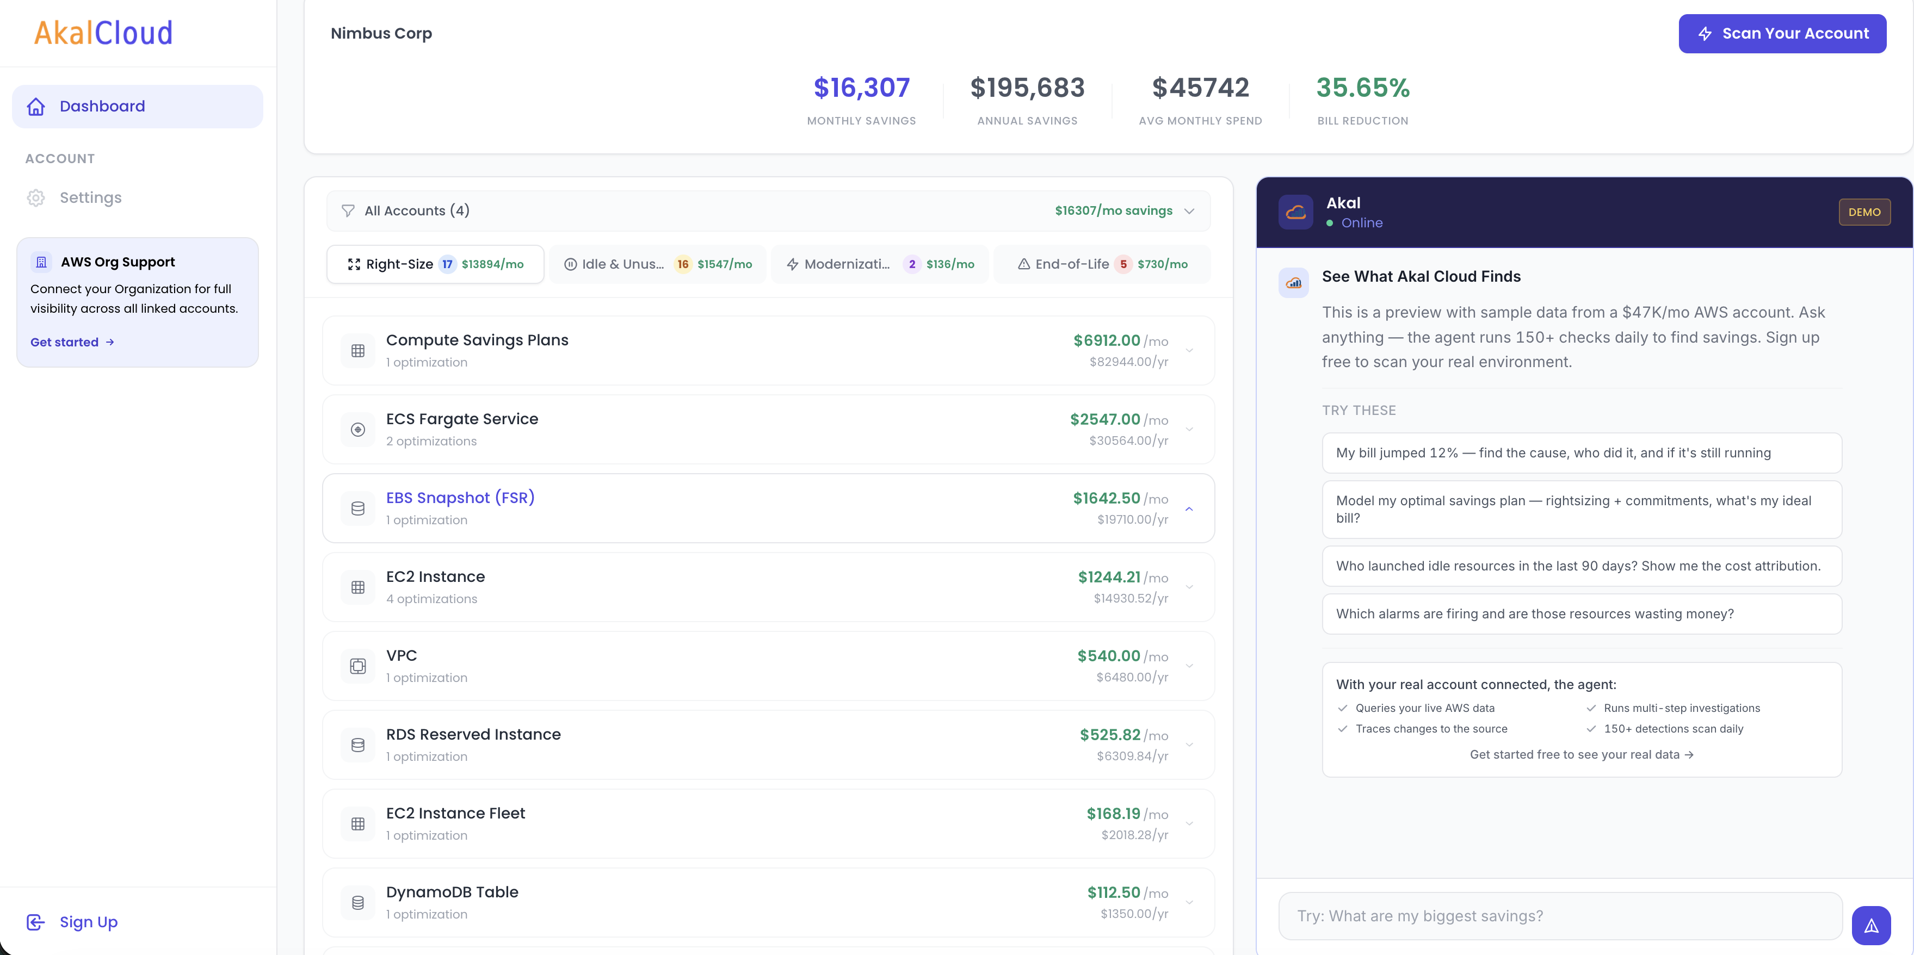This screenshot has width=1914, height=955.
Task: Expand the EC2 Instance optimizations row
Action: point(1189,587)
